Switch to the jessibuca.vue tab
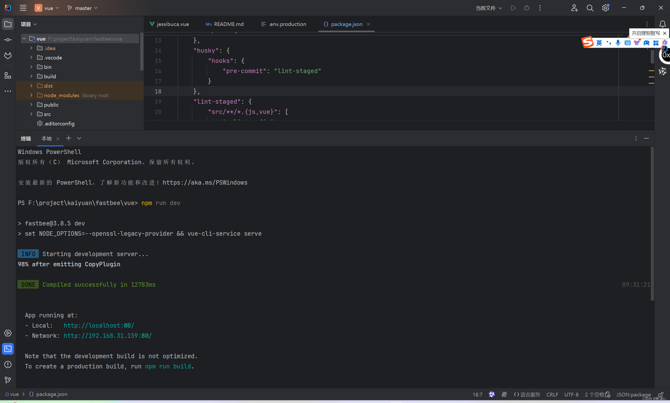 coord(169,24)
